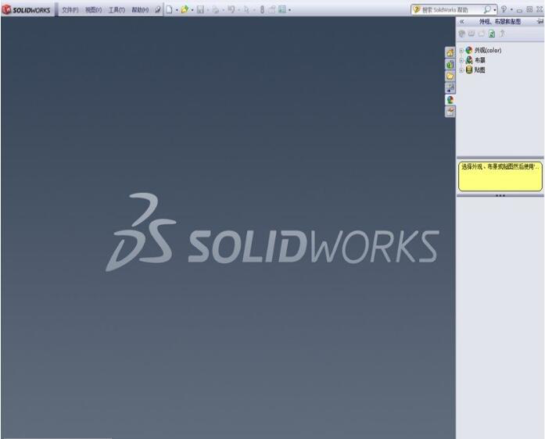Screen dimensions: 545x439
Task: Expand the 布景 tree node
Action: (x=461, y=60)
